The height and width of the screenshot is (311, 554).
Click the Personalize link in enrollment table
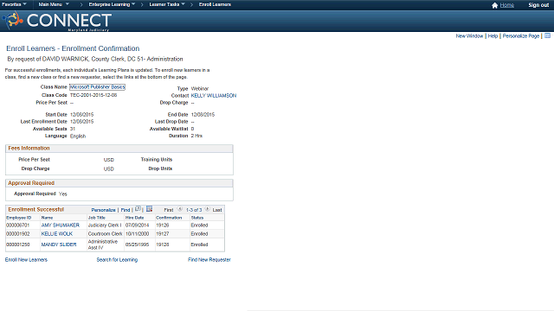click(x=103, y=210)
